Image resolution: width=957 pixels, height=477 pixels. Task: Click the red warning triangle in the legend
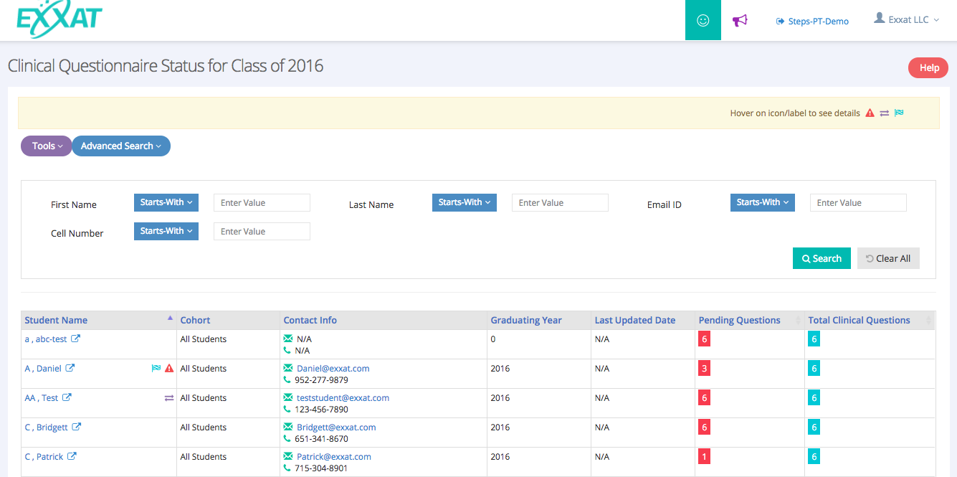coord(870,113)
